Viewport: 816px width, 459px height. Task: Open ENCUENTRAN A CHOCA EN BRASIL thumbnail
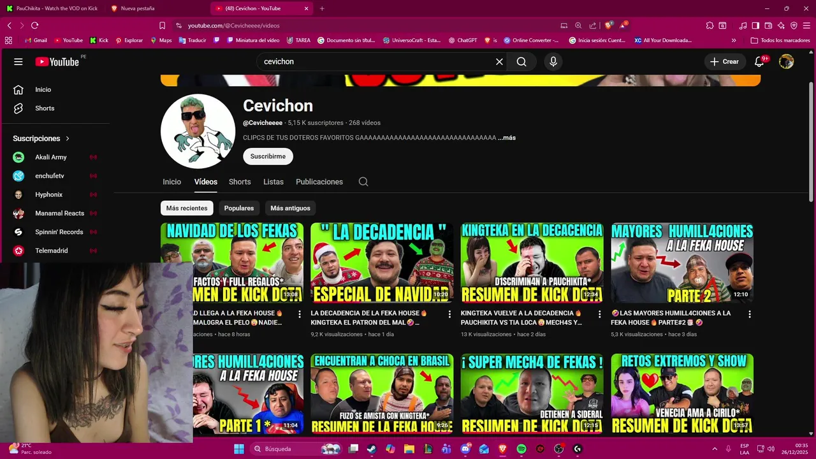click(382, 394)
